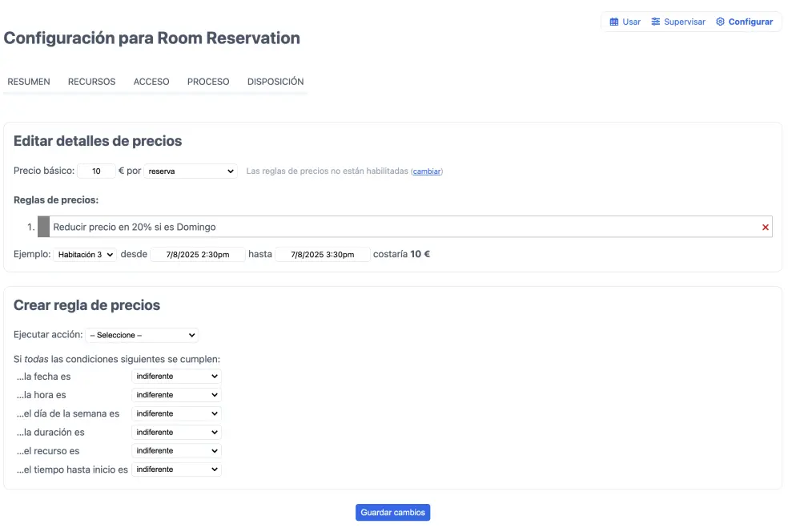The width and height of the screenshot is (788, 532).
Task: Click the 'hasta' date field 7/8/2025 3:30pm
Action: click(323, 255)
